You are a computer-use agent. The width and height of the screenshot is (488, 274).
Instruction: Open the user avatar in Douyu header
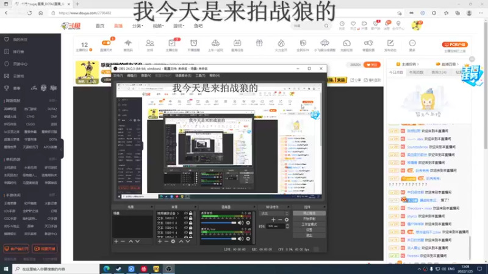[x=416, y=26]
